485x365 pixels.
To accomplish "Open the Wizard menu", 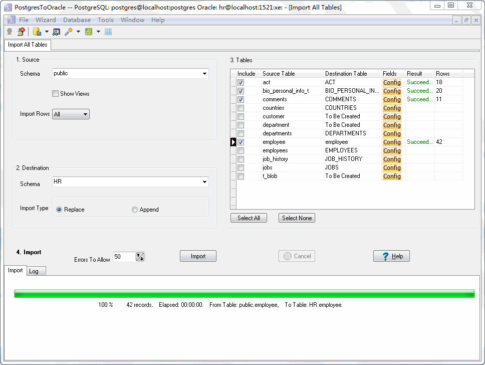I will tap(46, 20).
